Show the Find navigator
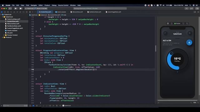The image size is (200, 112). click(11, 12)
